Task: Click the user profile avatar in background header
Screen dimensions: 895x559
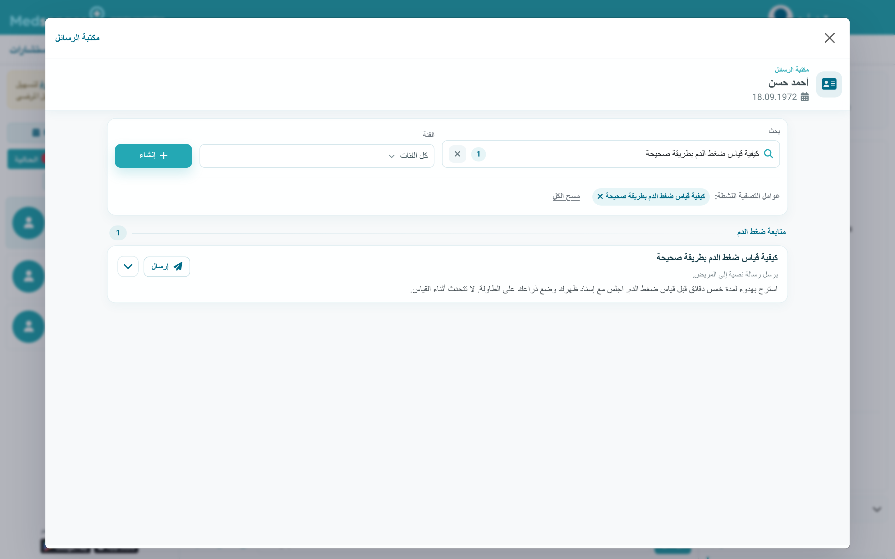Action: pos(780,12)
